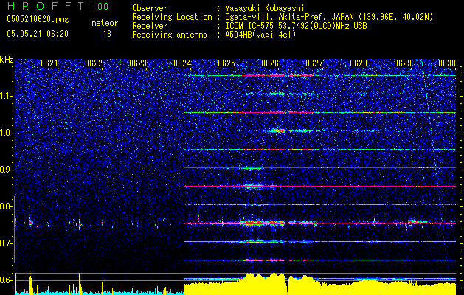Click the 0629 time marker
This screenshot has height=295, width=464.
[403, 63]
